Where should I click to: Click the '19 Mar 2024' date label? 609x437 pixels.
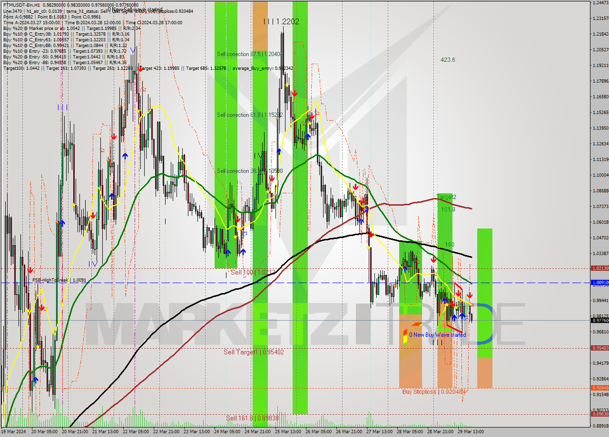click(13, 432)
